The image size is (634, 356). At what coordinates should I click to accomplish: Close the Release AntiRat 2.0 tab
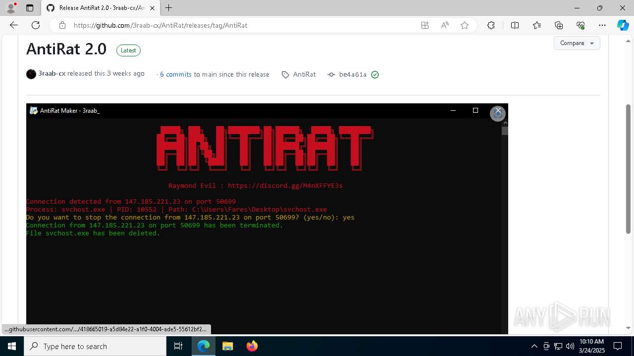(153, 8)
